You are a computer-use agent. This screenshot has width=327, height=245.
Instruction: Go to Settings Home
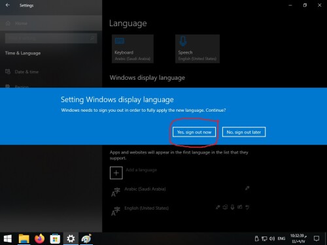tap(51, 23)
